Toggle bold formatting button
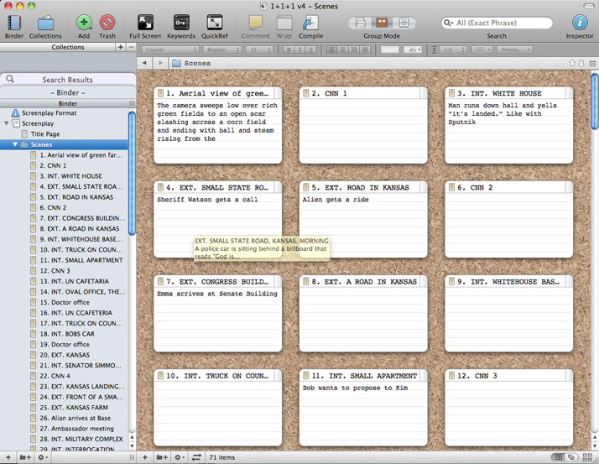The image size is (599, 464). [x=289, y=50]
